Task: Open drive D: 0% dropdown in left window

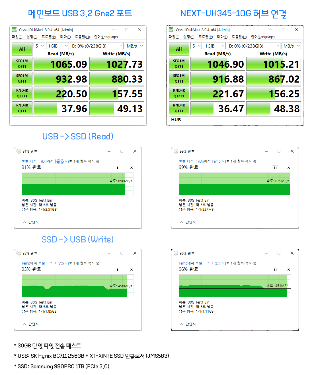Action: click(97, 46)
